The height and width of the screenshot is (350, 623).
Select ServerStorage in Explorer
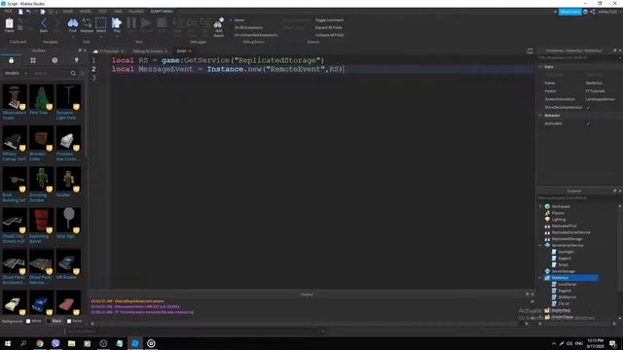(x=564, y=271)
